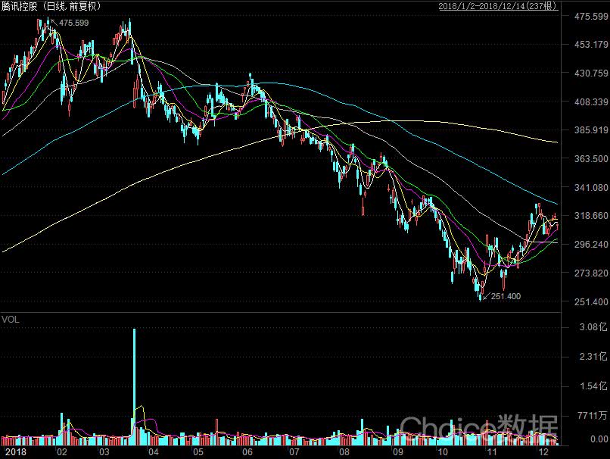This screenshot has width=610, height=459.
Task: Click the 430.759 price axis label
Action: (591, 73)
